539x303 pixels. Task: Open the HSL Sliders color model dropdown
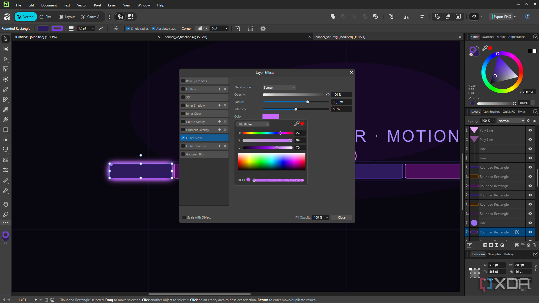(x=253, y=124)
